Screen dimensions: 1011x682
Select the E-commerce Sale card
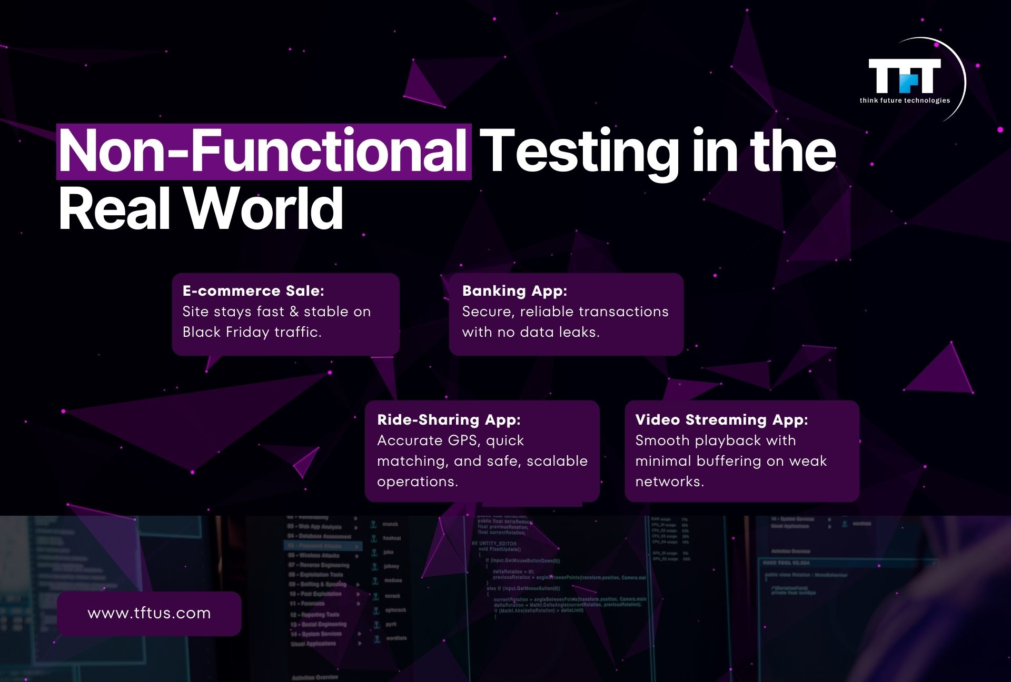286,314
